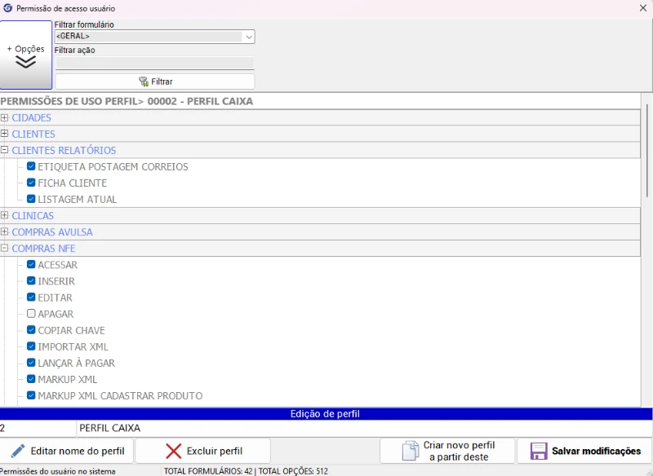The height and width of the screenshot is (476, 653).
Task: Select the COMPRAS NFE tree label
Action: tap(43, 248)
